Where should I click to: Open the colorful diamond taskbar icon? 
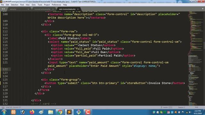coord(78,112)
